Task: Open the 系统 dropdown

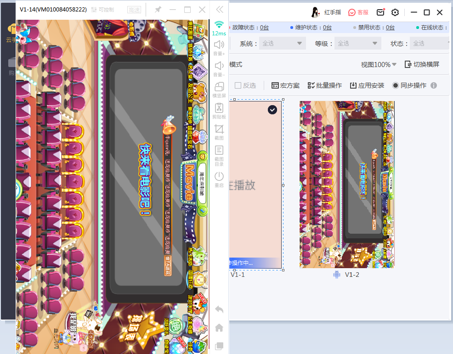Action: tap(282, 43)
